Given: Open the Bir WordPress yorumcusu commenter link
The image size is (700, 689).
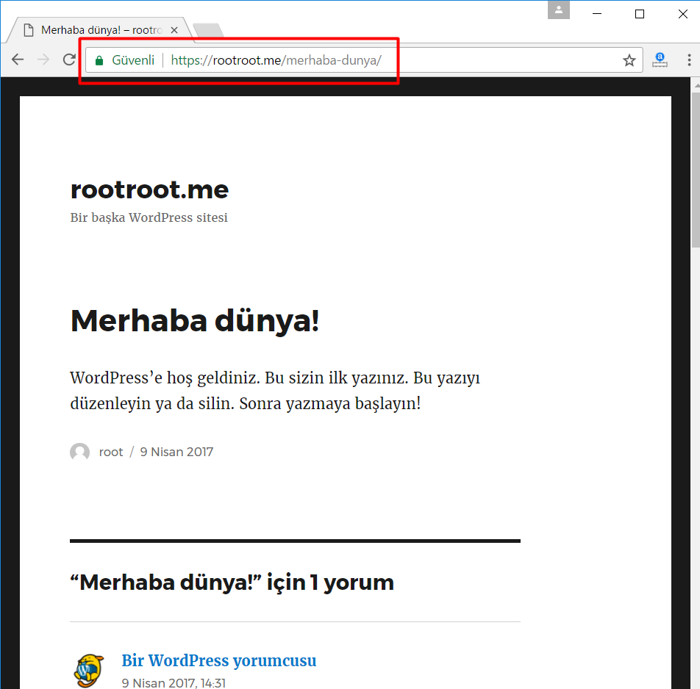Looking at the screenshot, I should (x=219, y=660).
